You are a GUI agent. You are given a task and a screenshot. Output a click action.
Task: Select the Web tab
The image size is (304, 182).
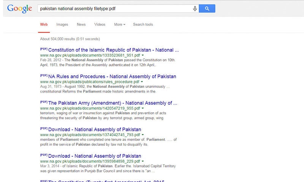(44, 25)
